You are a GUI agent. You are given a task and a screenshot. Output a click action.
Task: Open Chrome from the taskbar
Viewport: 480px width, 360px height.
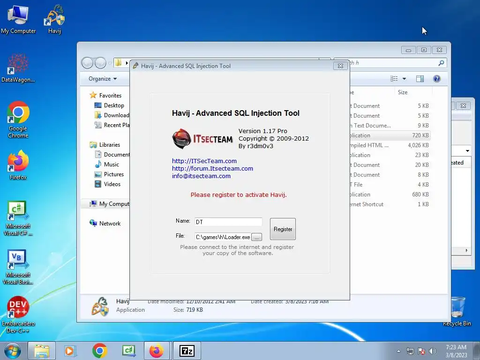(x=99, y=351)
